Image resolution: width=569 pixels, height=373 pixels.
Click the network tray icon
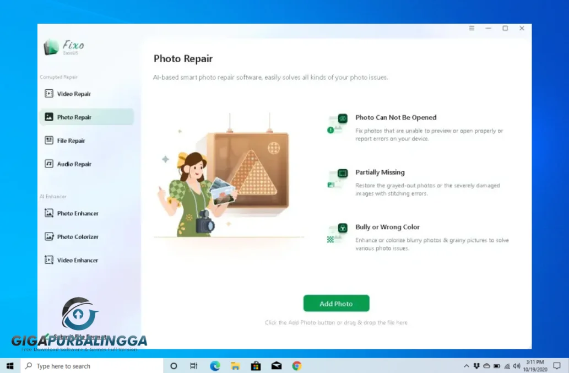[507, 366]
